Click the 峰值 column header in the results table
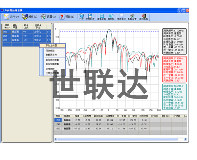This screenshot has width=197, height=160. [x=77, y=116]
